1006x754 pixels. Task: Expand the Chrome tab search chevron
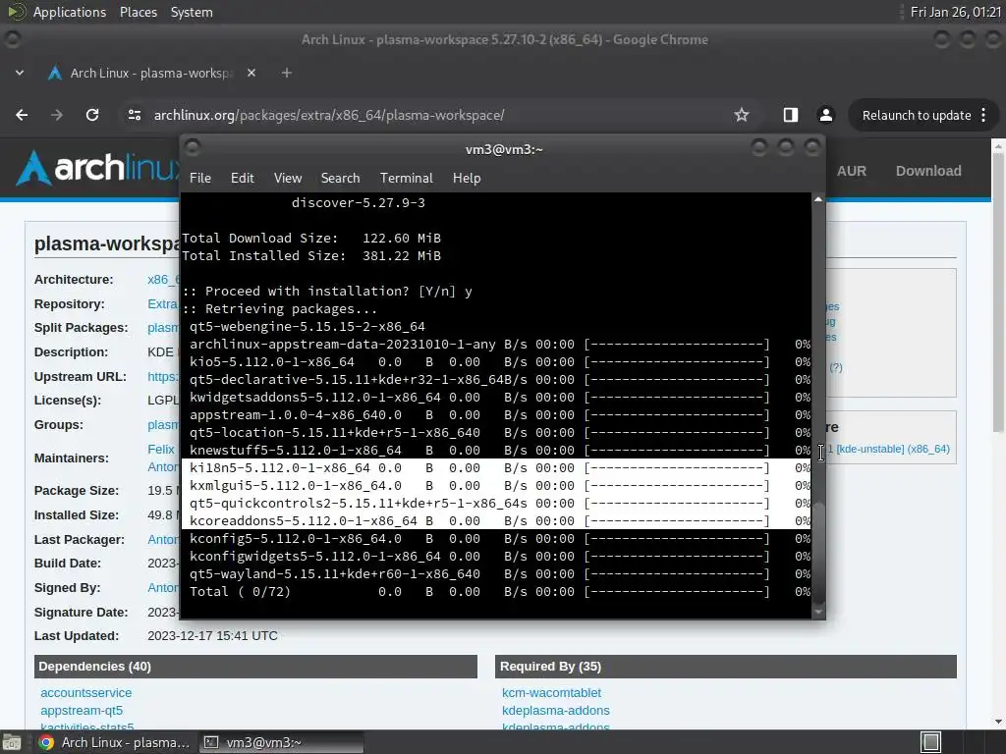click(x=20, y=73)
